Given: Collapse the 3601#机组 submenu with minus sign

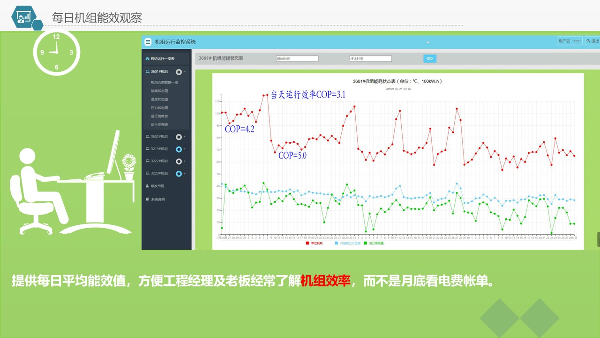Looking at the screenshot, I should click(185, 72).
